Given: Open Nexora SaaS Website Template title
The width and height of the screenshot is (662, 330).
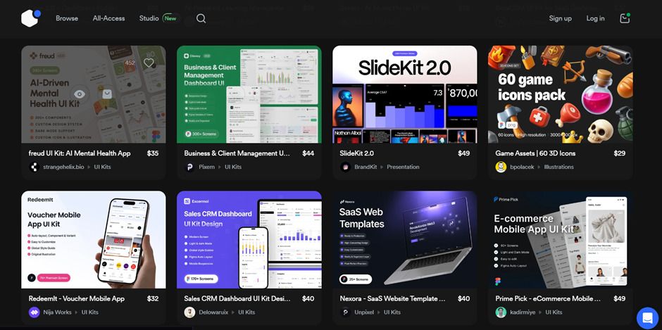Looking at the screenshot, I should 392,298.
